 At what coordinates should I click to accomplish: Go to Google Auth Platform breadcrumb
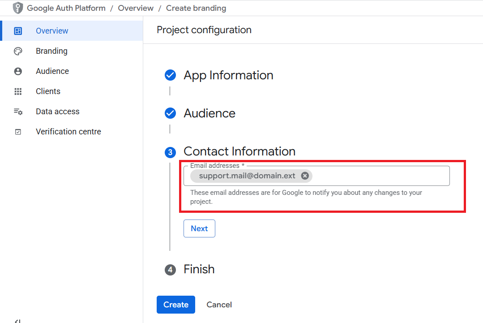click(66, 8)
